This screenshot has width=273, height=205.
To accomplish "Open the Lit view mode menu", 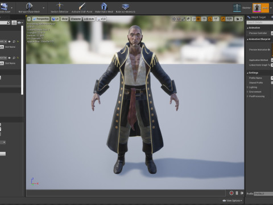I will [x=55, y=19].
